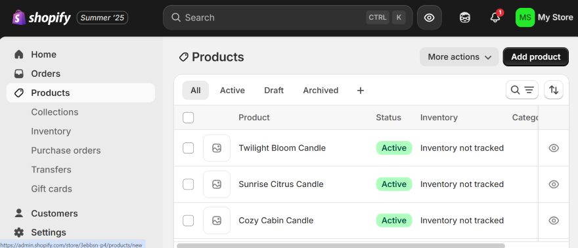The height and width of the screenshot is (248, 578).
Task: Click the tag icon beside Products heading
Action: (x=183, y=57)
